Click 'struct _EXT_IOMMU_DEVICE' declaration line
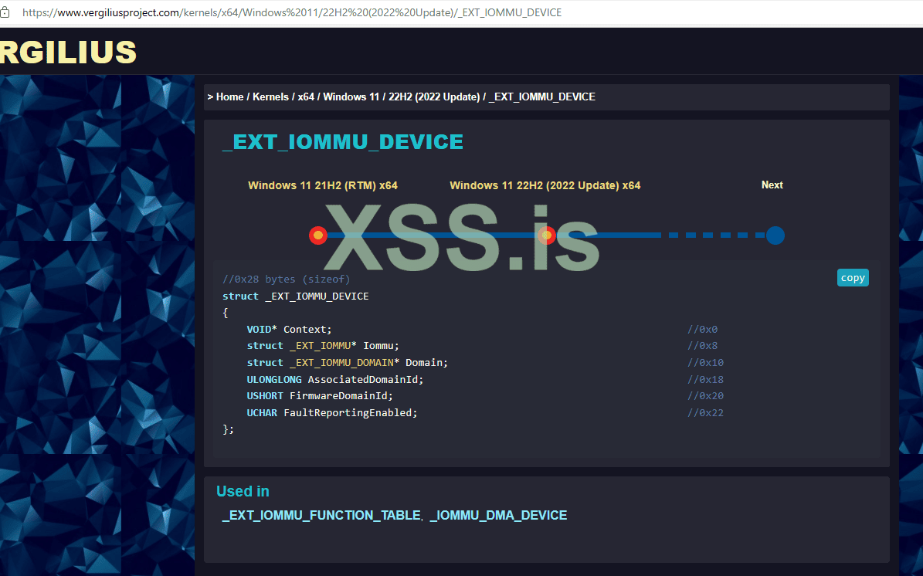 tap(296, 296)
